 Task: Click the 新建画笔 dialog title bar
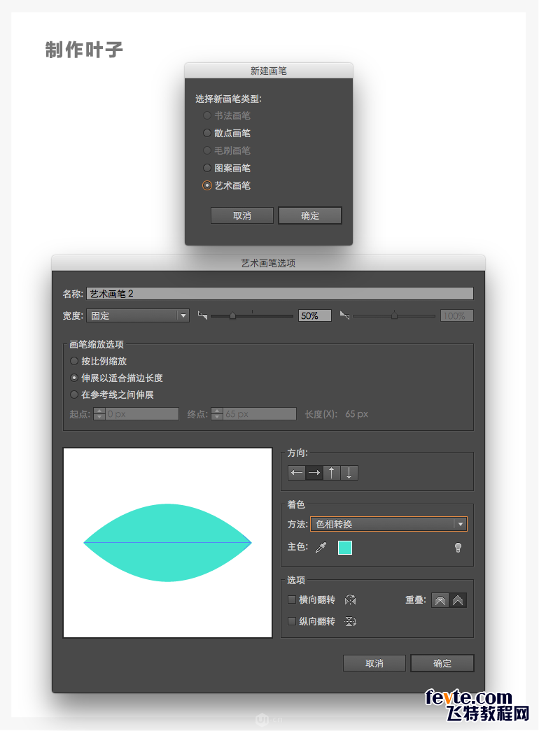point(269,71)
